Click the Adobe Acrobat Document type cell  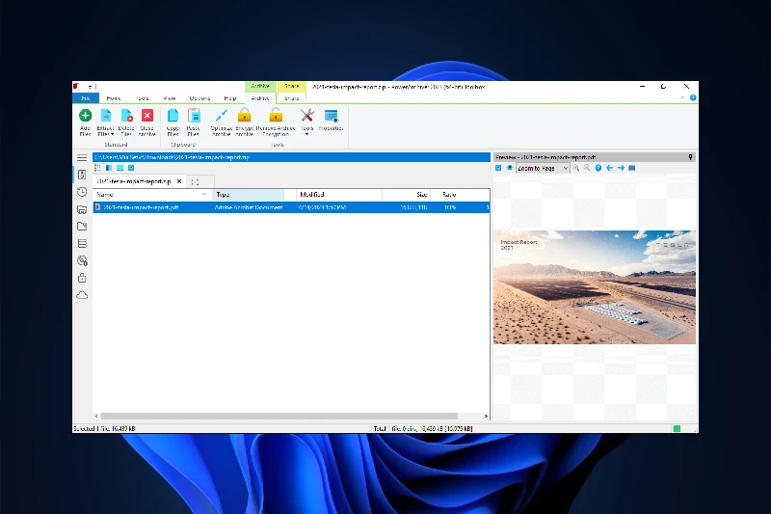click(249, 207)
